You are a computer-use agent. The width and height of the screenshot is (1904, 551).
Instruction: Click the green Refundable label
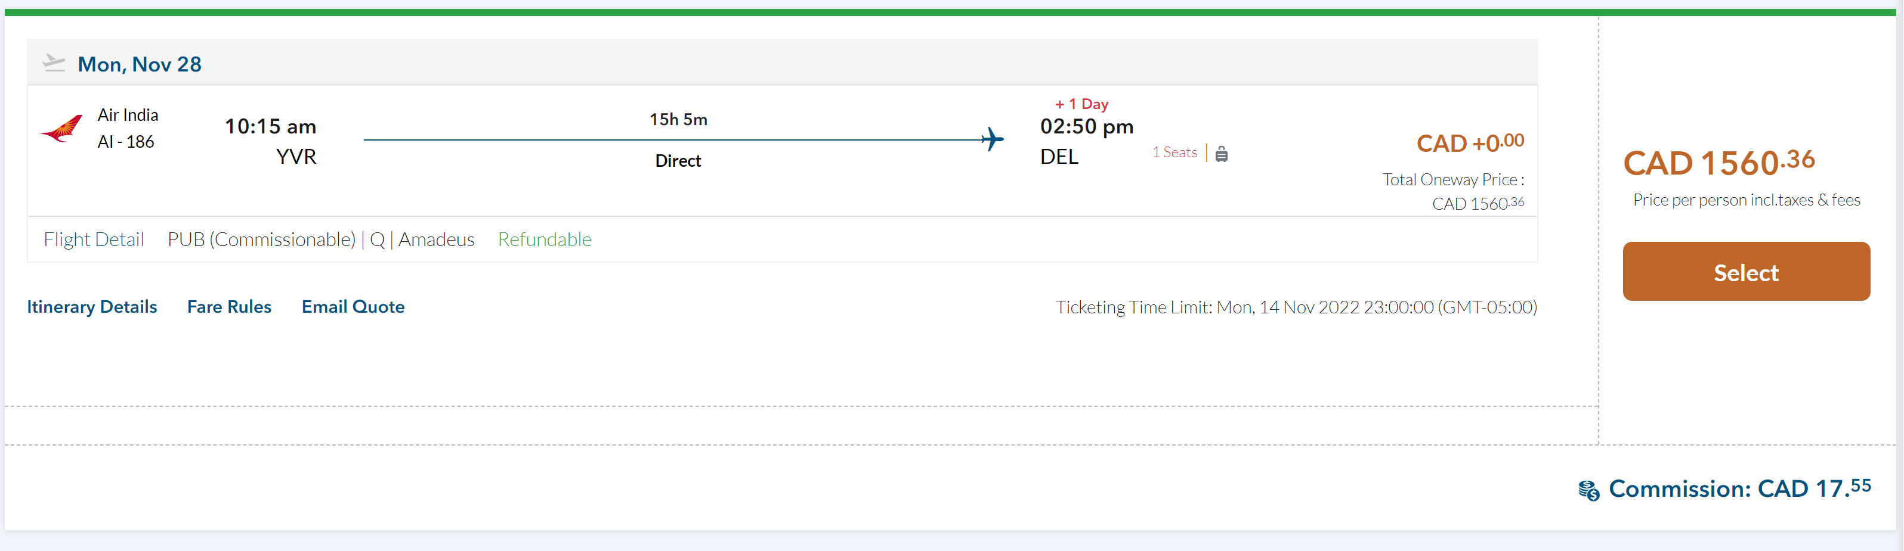coord(545,239)
